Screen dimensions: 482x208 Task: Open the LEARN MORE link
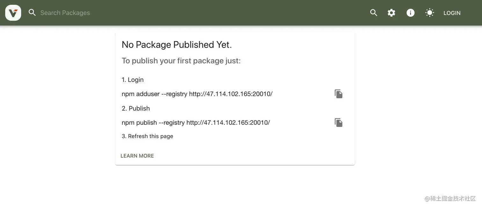(137, 156)
